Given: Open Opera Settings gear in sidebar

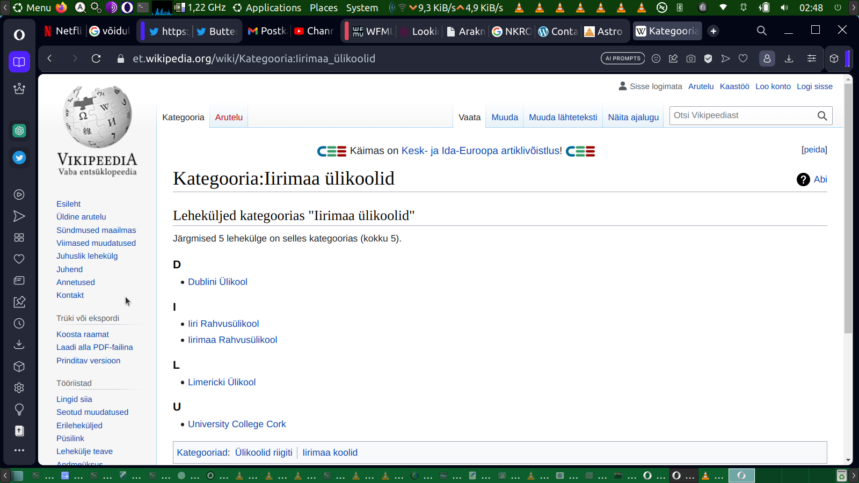Looking at the screenshot, I should (19, 388).
